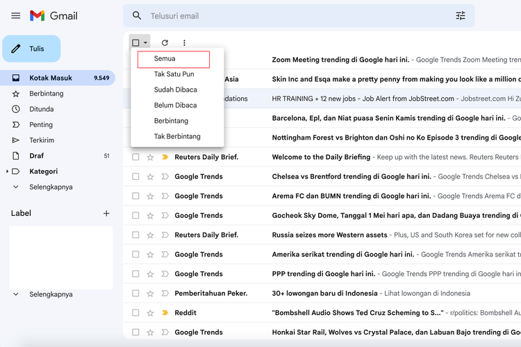Star the Russia seizes more Western assets email
Screen dimensions: 521x347
tap(150, 235)
